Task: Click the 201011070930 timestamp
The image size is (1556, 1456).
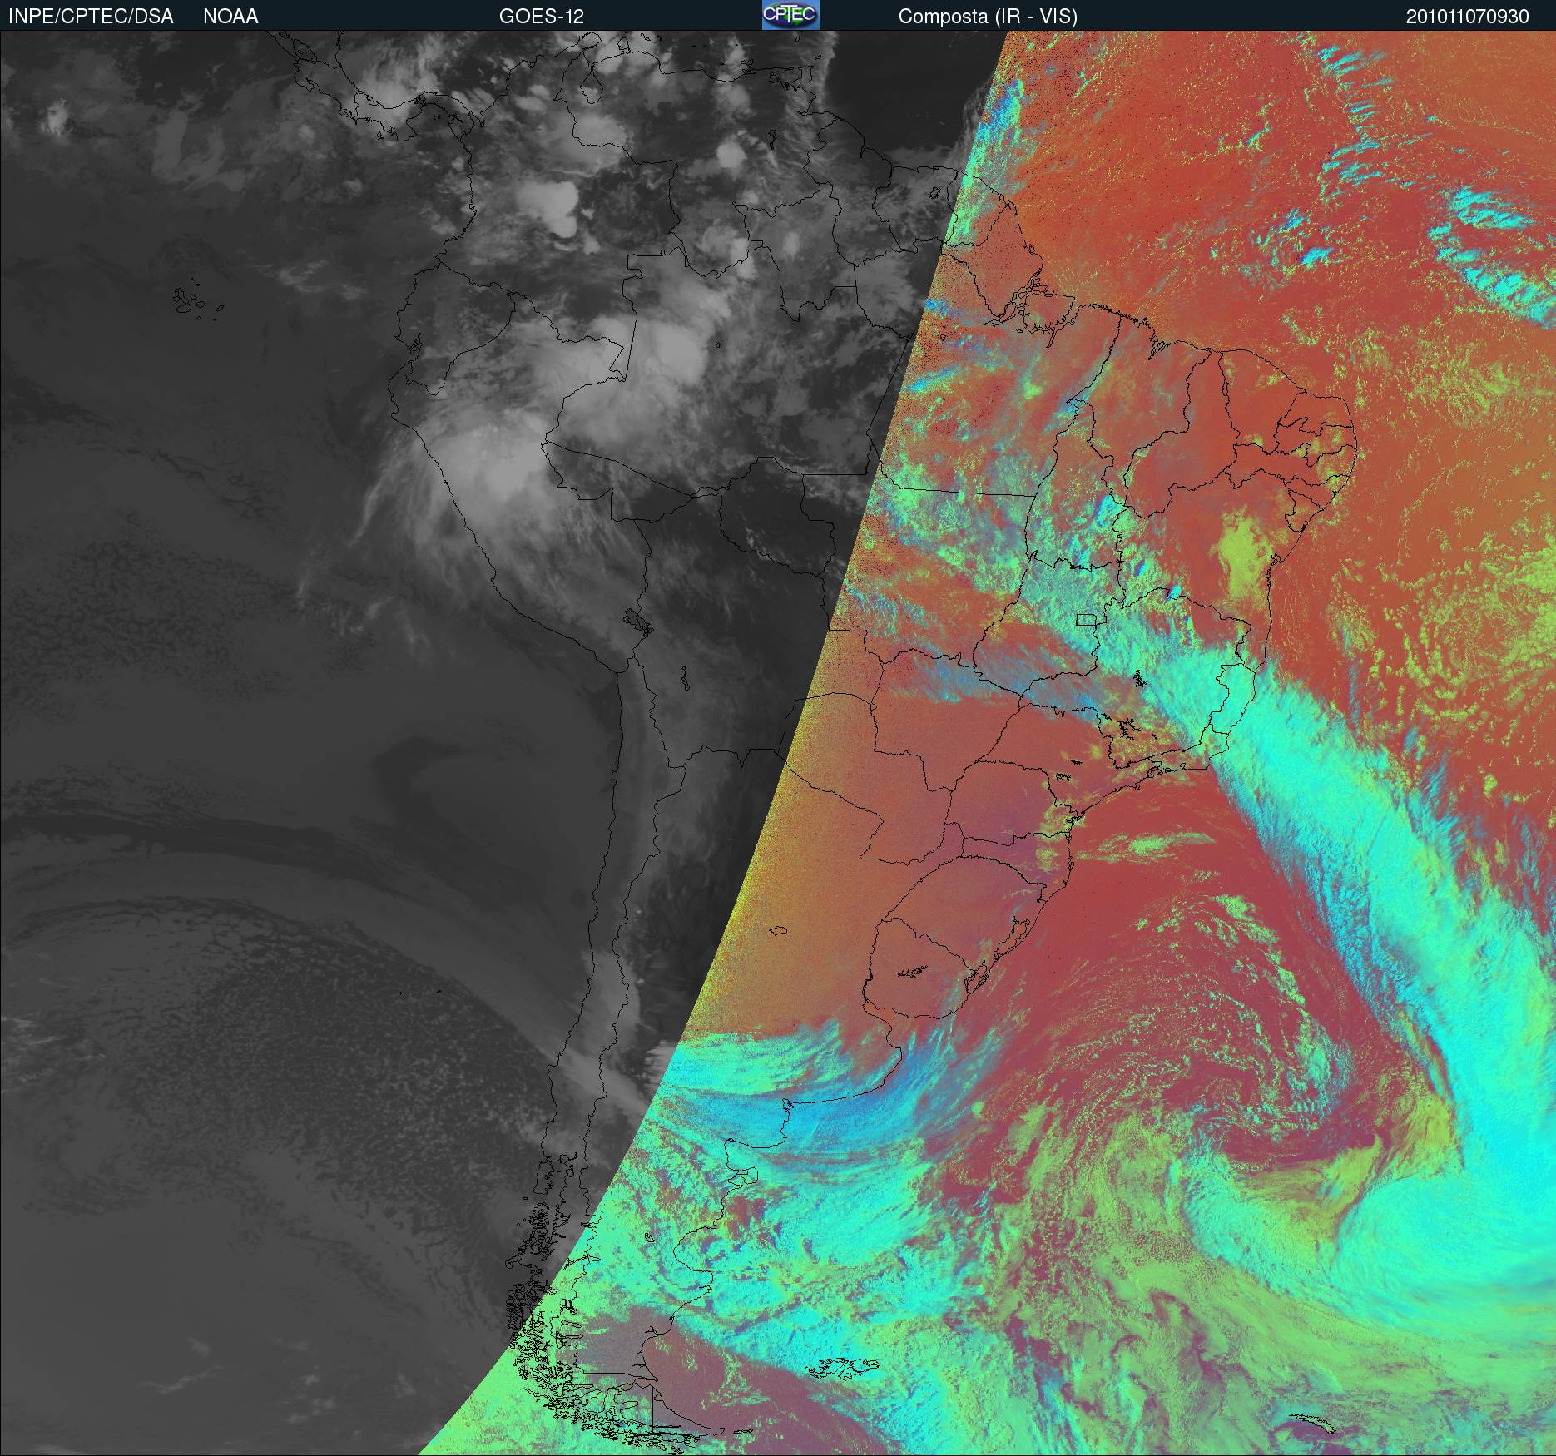Action: point(1468,17)
